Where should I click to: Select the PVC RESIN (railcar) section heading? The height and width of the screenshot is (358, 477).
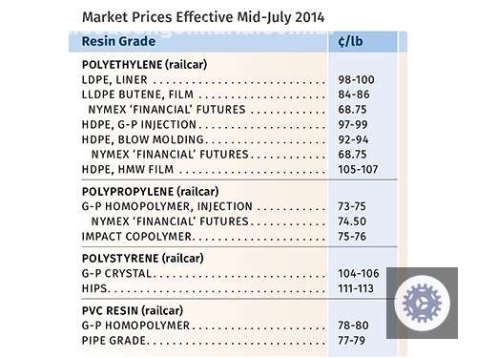pos(133,310)
